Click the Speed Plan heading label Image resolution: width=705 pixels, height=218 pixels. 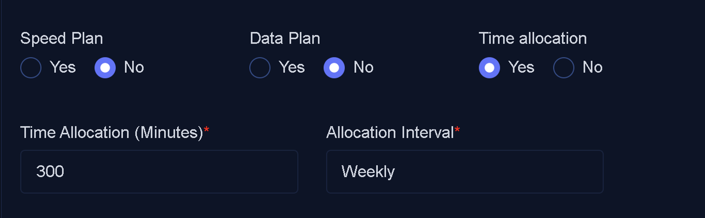coord(62,38)
